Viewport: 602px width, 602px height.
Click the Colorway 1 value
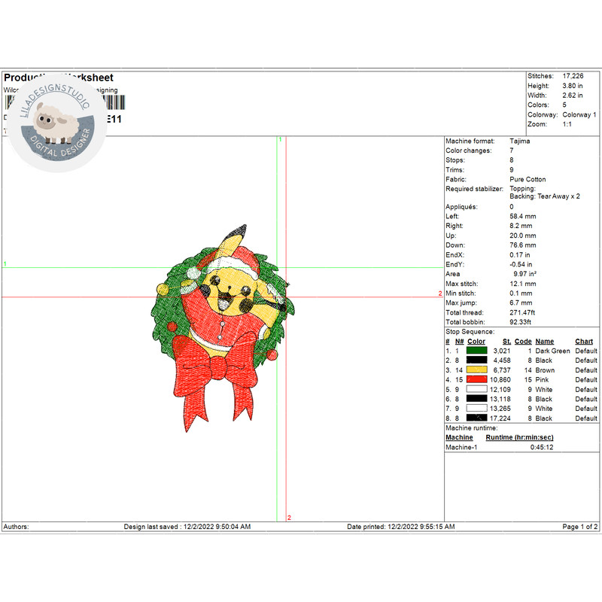[x=579, y=115]
